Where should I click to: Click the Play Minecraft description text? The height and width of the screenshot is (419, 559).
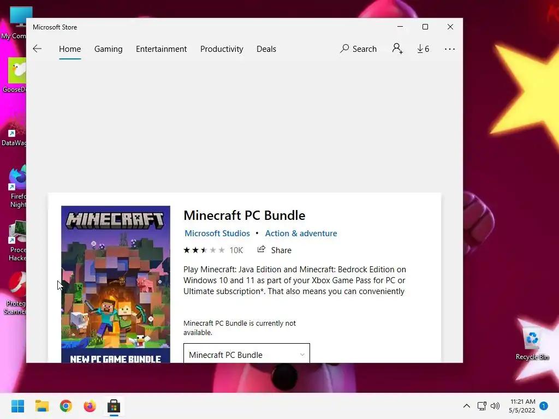[x=294, y=280]
